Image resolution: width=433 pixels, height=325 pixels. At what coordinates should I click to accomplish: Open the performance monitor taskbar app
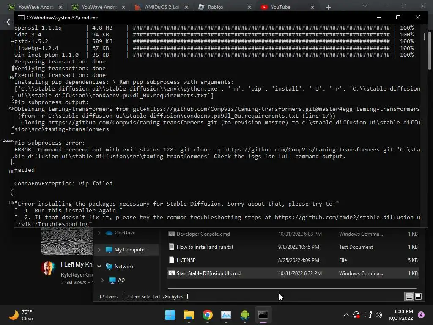point(226,315)
